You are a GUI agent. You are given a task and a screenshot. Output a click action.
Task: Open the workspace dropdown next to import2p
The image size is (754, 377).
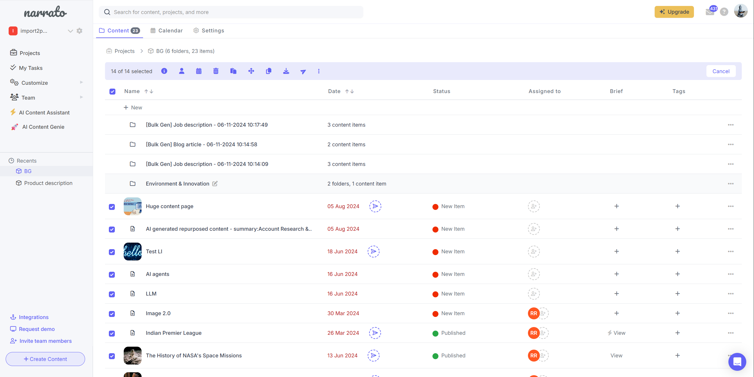[70, 31]
